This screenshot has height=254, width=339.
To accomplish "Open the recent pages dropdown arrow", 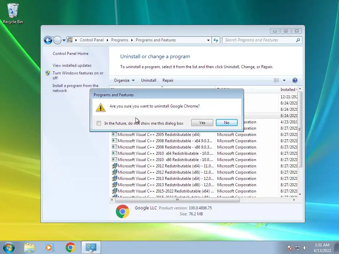I will coord(64,40).
